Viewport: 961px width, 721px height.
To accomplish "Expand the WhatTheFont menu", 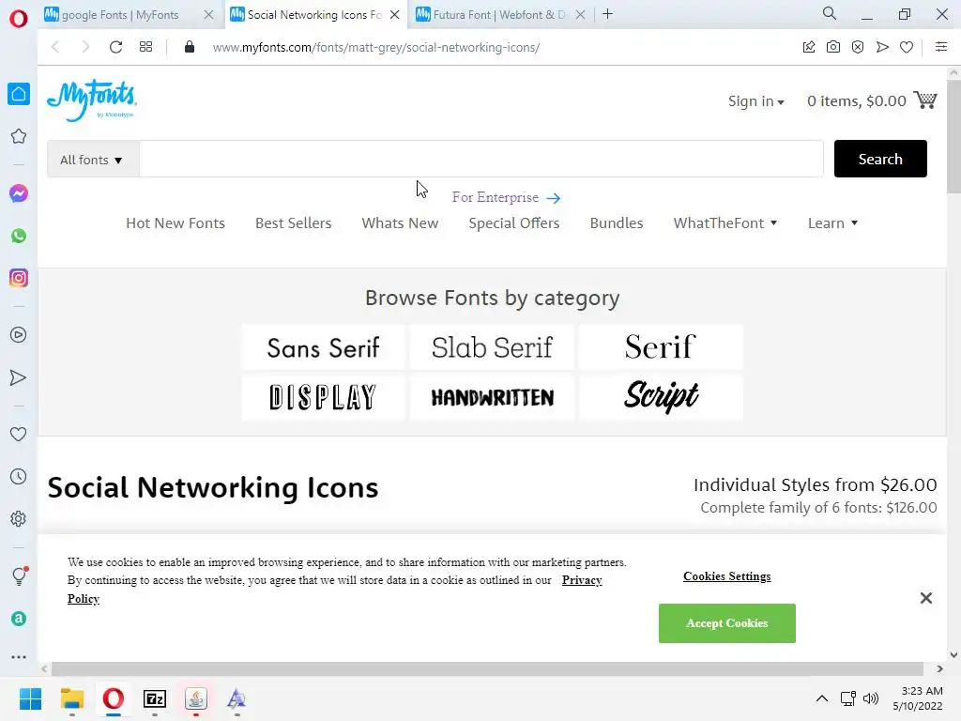I will tap(725, 223).
